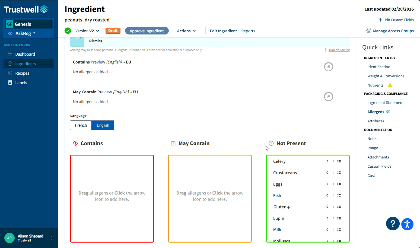Screen dimensions: 420x248
Task: Expand the Version V2 dropdown
Action: 87,31
